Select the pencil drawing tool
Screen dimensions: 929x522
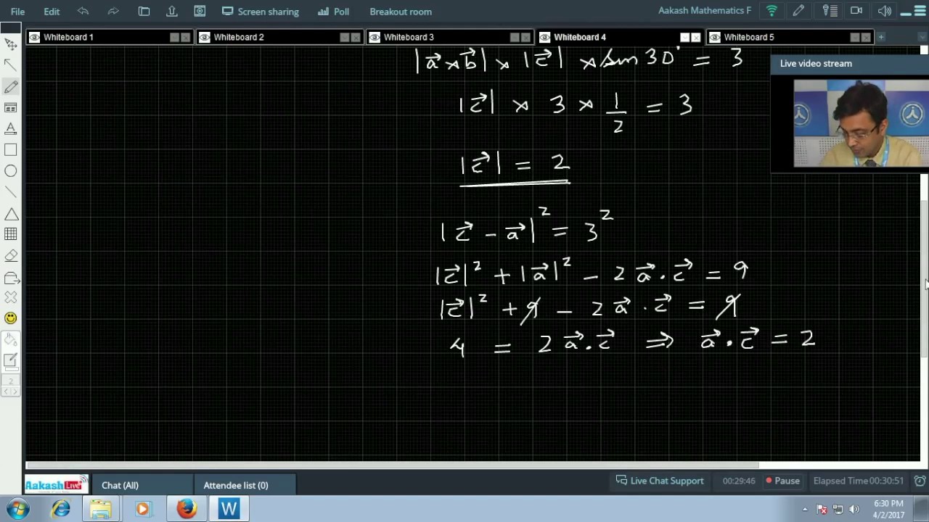10,86
